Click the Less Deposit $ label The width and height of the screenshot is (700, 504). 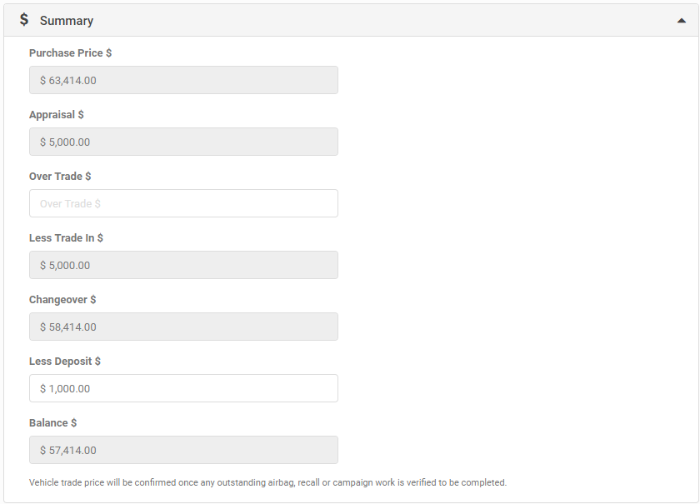coord(65,362)
